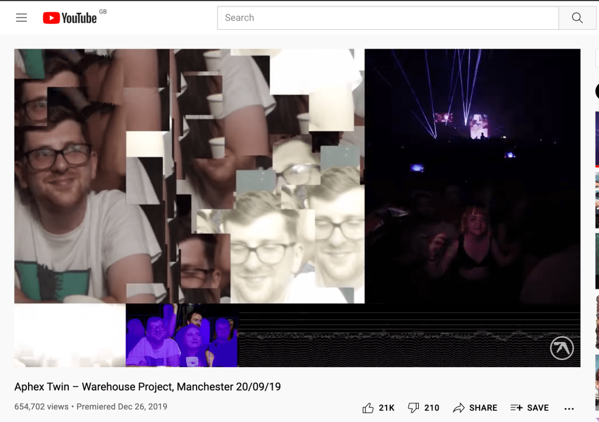Click the SAVE text label
The image size is (599, 422).
coord(538,407)
